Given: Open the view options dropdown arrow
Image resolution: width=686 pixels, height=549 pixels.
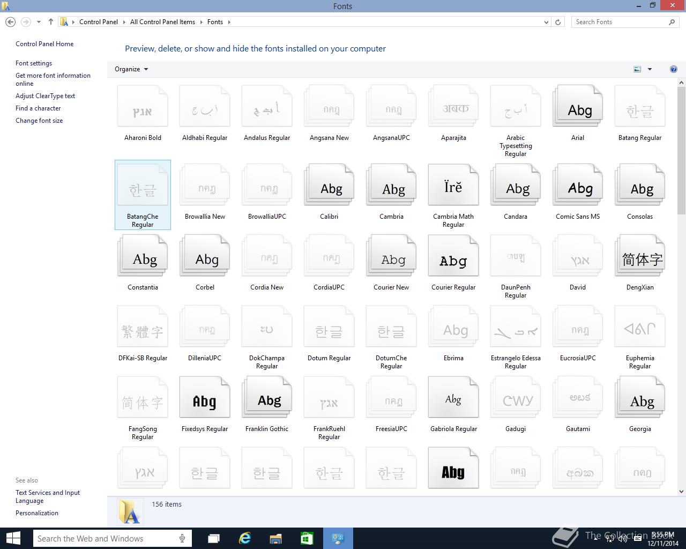Looking at the screenshot, I should click(650, 69).
